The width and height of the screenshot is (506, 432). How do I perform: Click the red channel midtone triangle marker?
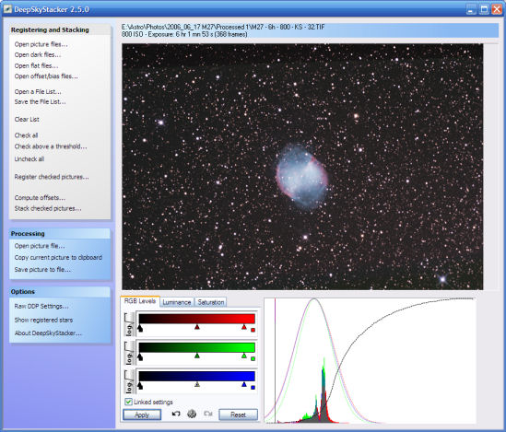pyautogui.click(x=197, y=327)
